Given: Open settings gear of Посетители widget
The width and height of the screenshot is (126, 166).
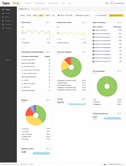Looking at the screenshot, I should [47, 22].
